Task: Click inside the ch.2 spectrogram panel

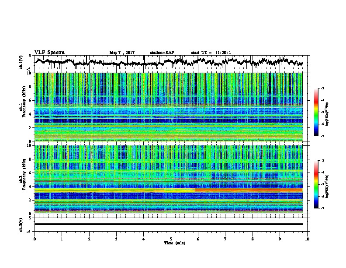Action: tap(169, 180)
